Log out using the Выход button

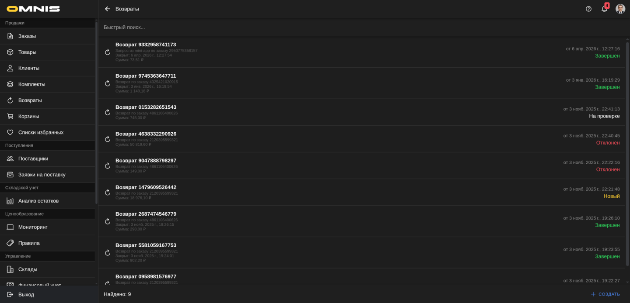coord(26,295)
